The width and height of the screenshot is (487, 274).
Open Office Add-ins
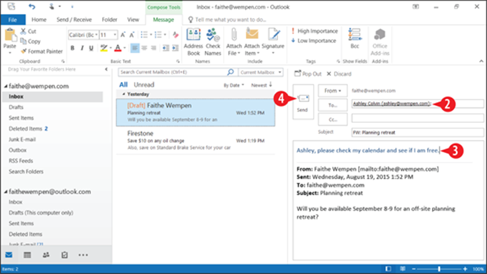[x=380, y=42]
